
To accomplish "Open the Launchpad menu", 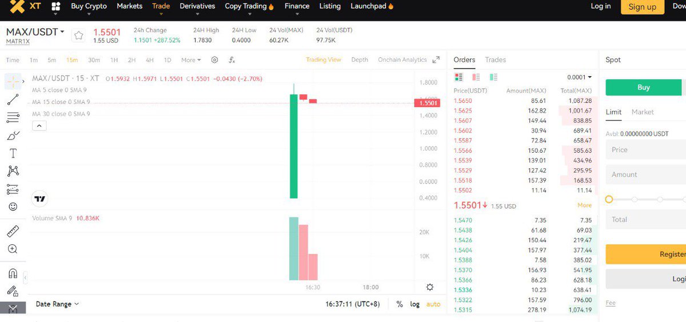I will (x=372, y=6).
